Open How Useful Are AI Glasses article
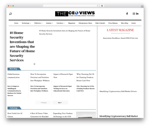Viewport: 150px width, 127px height. (15, 115)
